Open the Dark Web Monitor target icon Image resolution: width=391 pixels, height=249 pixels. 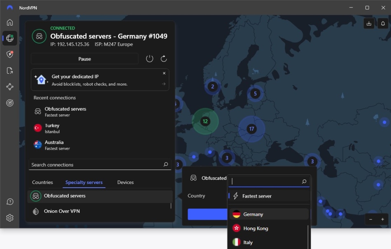pos(10,103)
